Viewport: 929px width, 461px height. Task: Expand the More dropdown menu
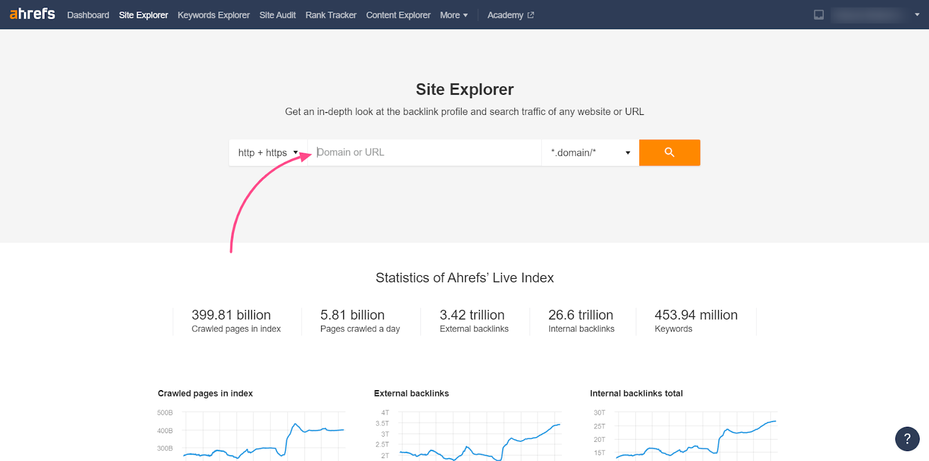click(454, 15)
